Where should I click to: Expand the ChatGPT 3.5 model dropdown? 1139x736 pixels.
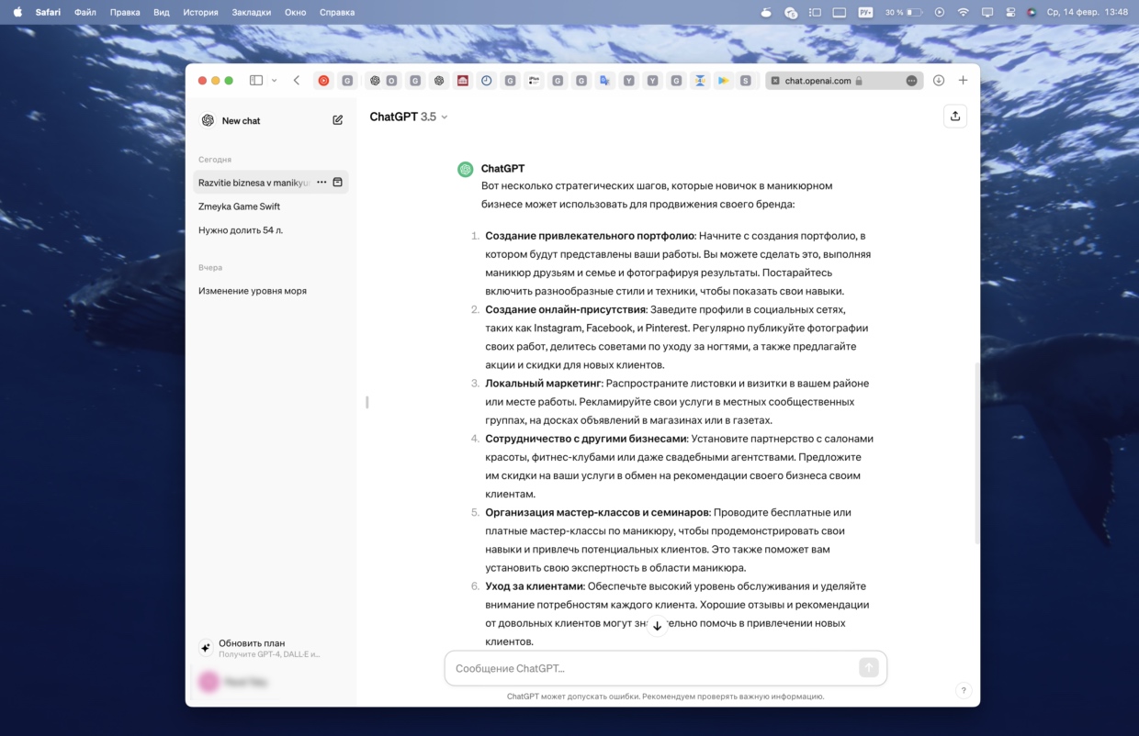point(409,117)
